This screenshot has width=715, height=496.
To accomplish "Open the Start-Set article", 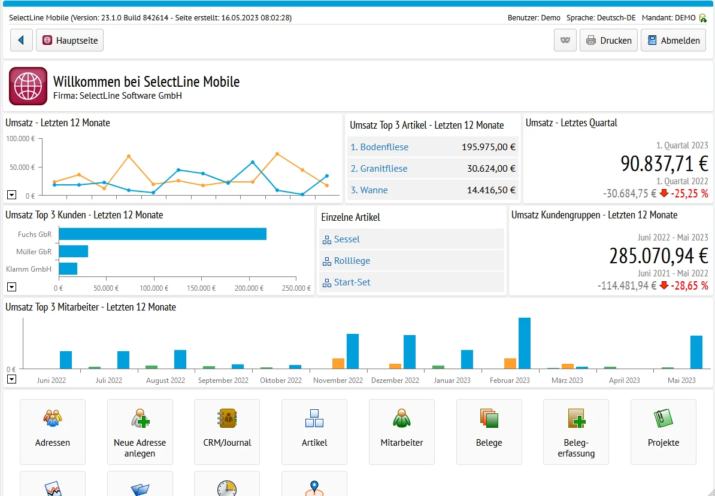I will [x=352, y=282].
